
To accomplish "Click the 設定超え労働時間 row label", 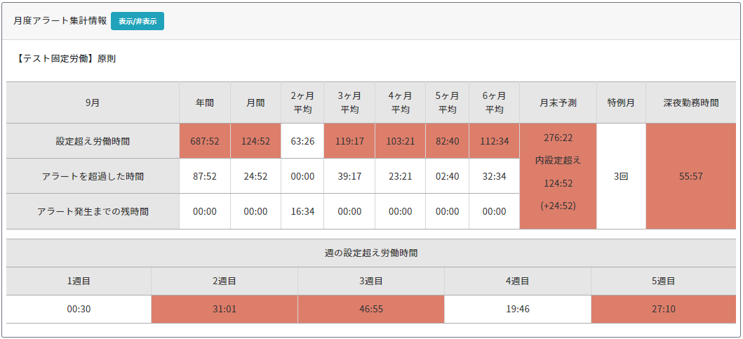I will click(93, 141).
